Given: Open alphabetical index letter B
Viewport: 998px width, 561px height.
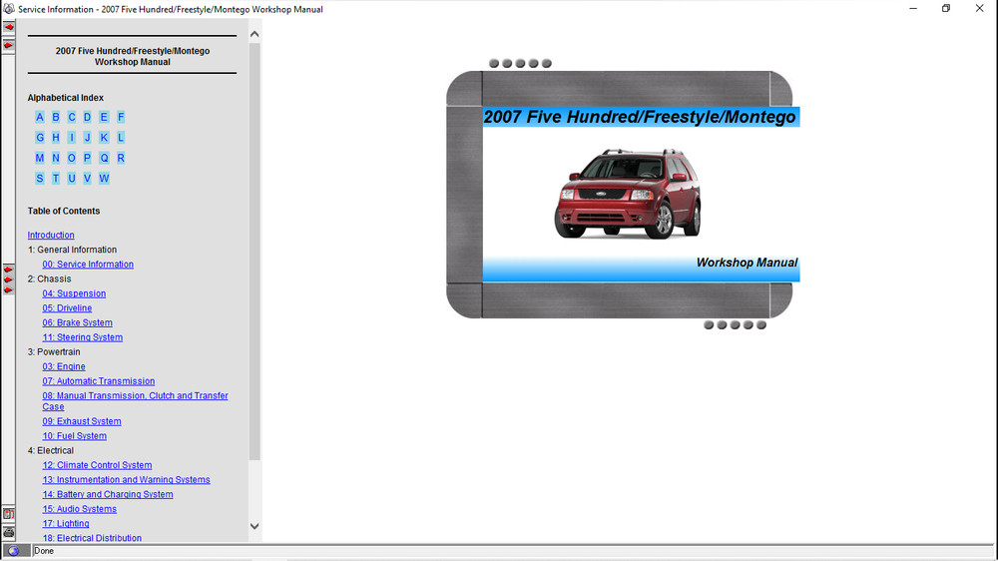Looking at the screenshot, I should click(x=55, y=117).
